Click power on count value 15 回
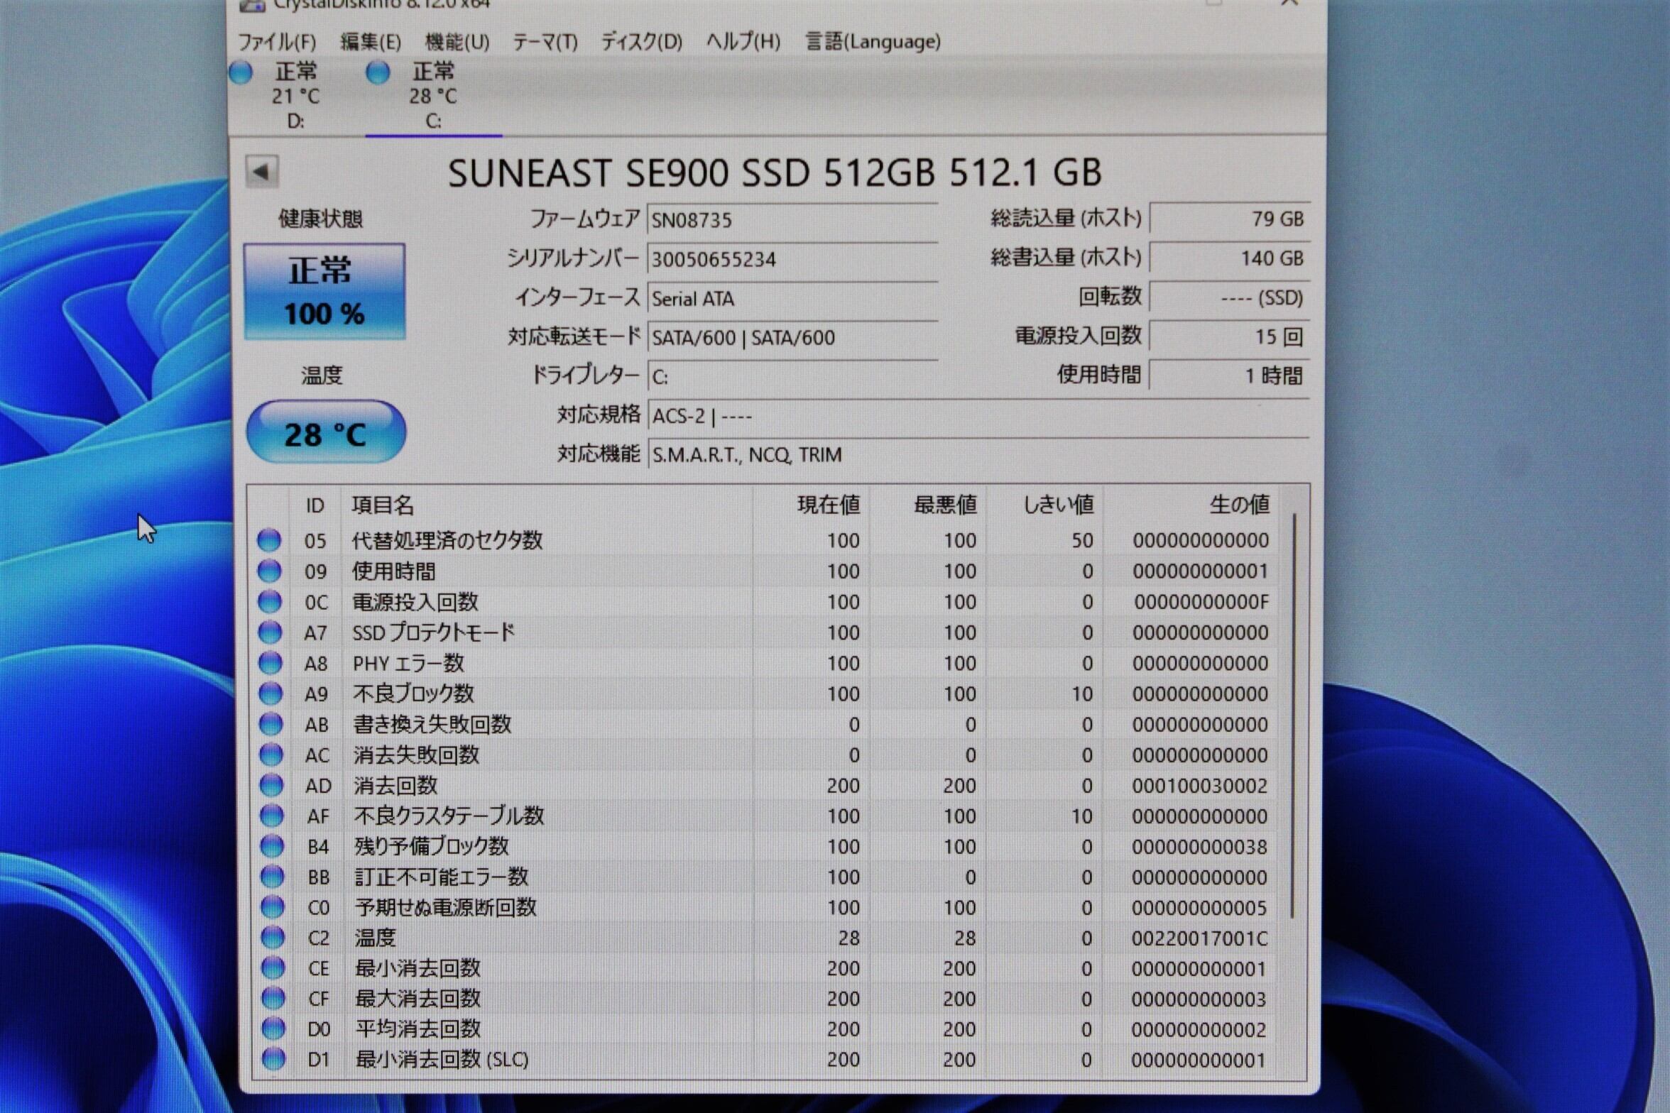1670x1113 pixels. [1229, 336]
